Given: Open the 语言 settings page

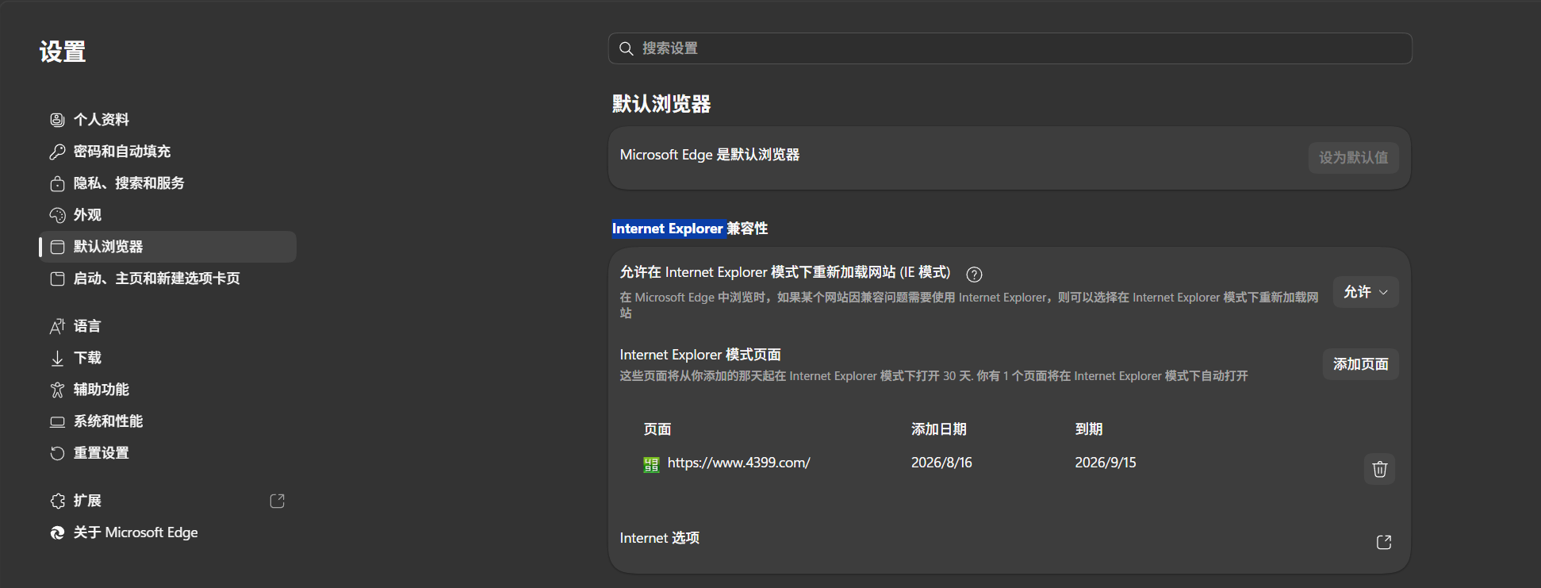Looking at the screenshot, I should pos(167,326).
